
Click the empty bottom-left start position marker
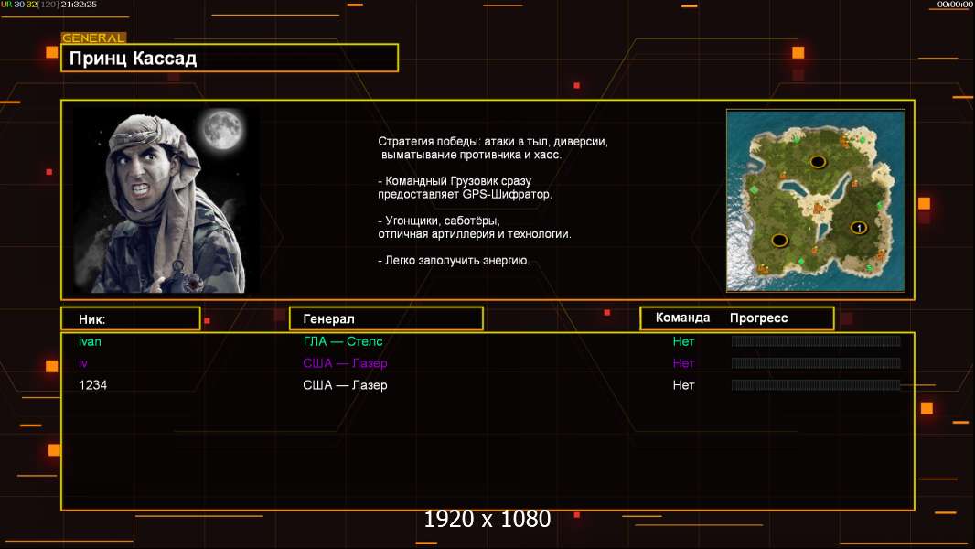778,242
